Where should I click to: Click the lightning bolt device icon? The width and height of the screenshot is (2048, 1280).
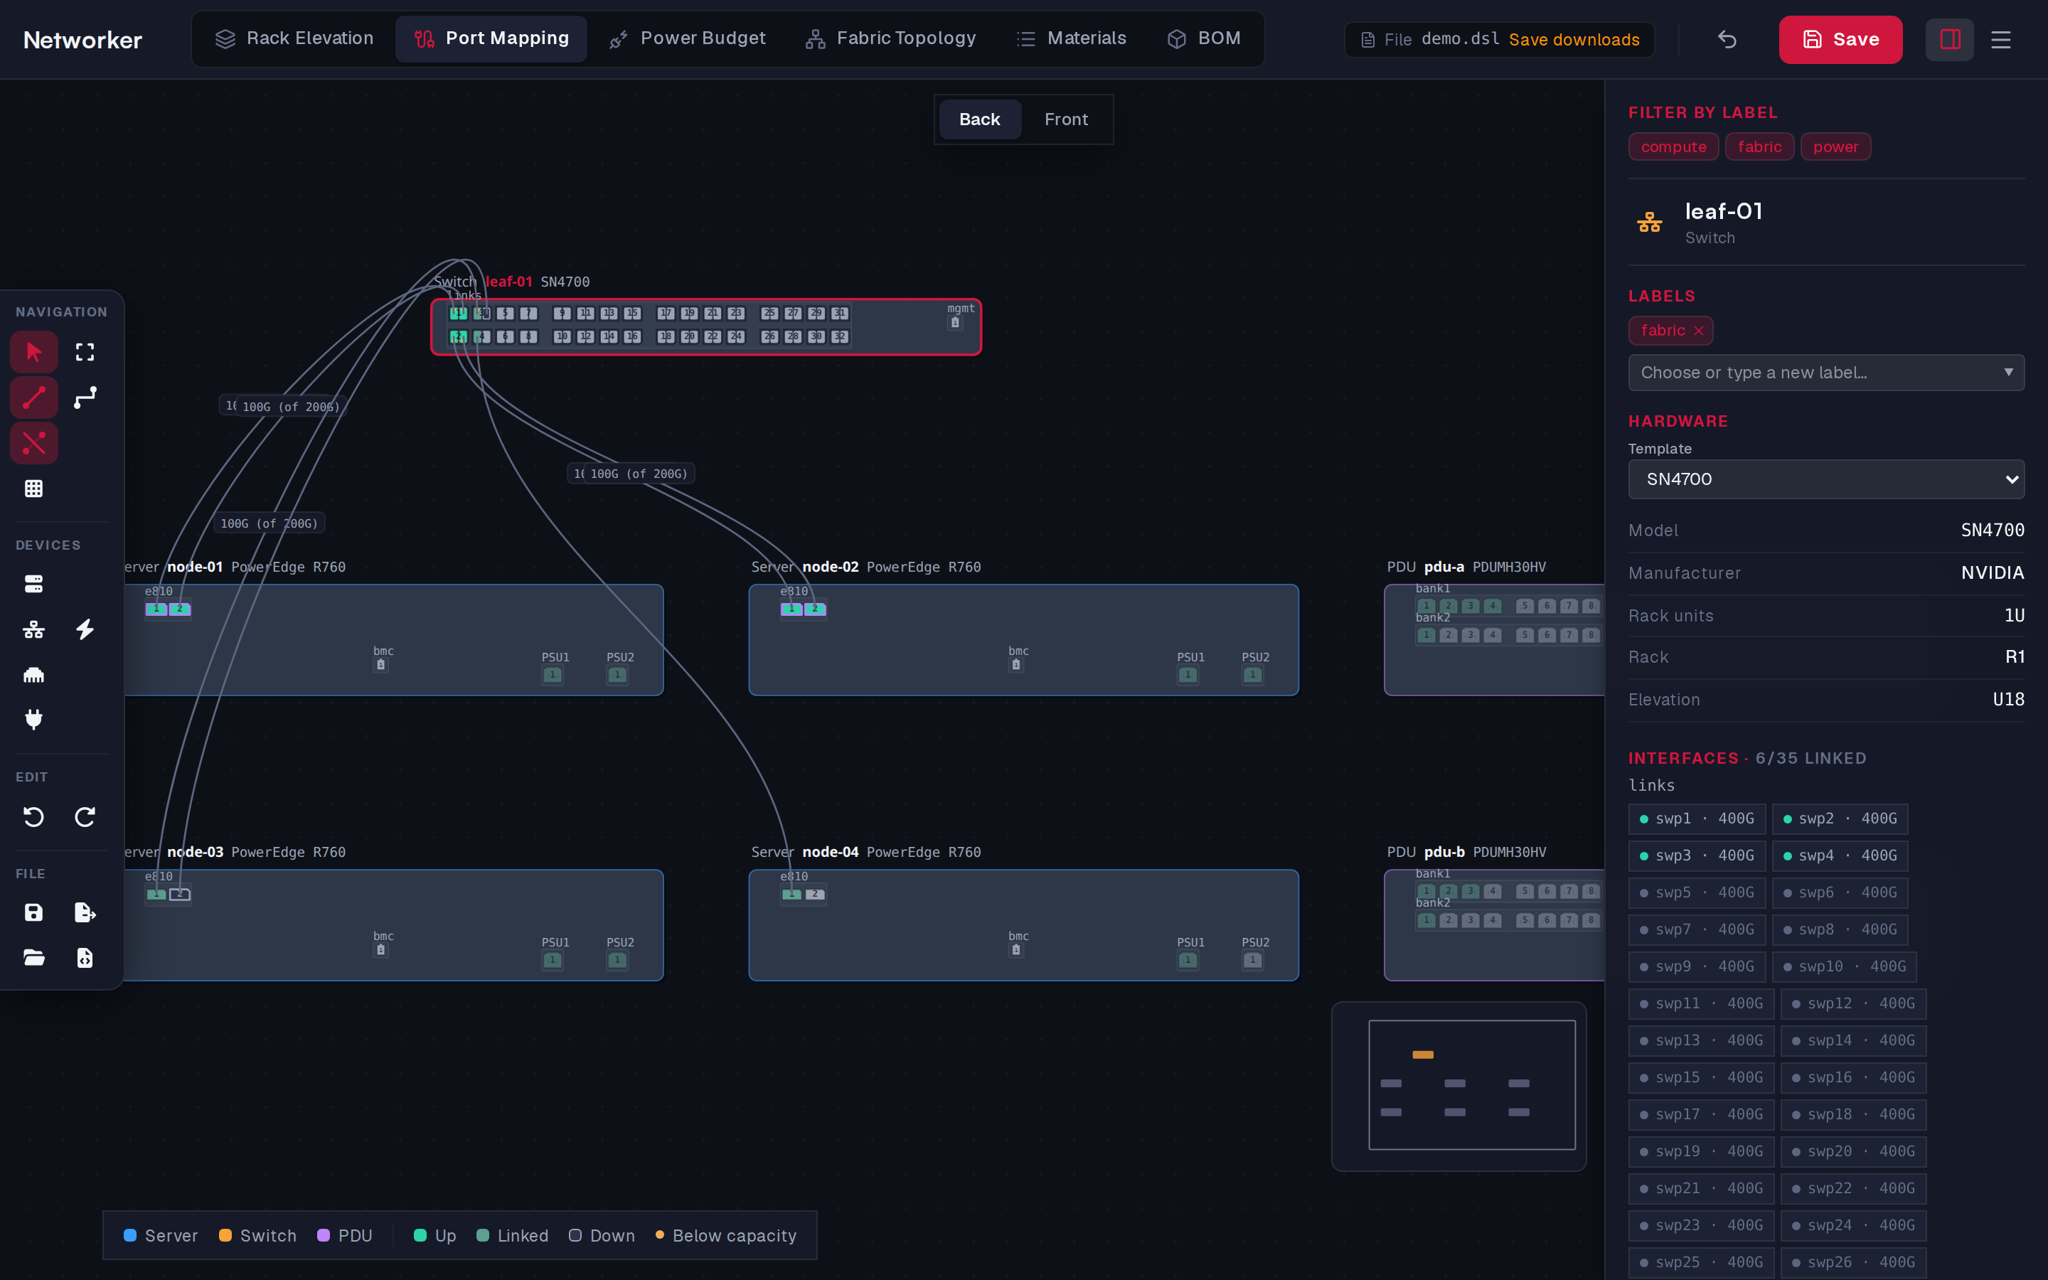pyautogui.click(x=85, y=629)
